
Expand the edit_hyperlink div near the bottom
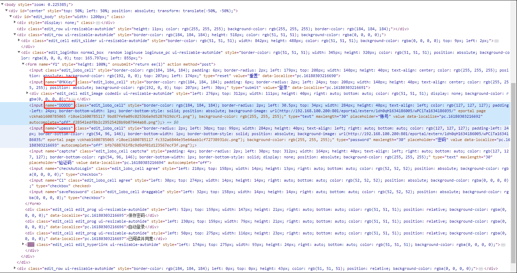click(23, 244)
